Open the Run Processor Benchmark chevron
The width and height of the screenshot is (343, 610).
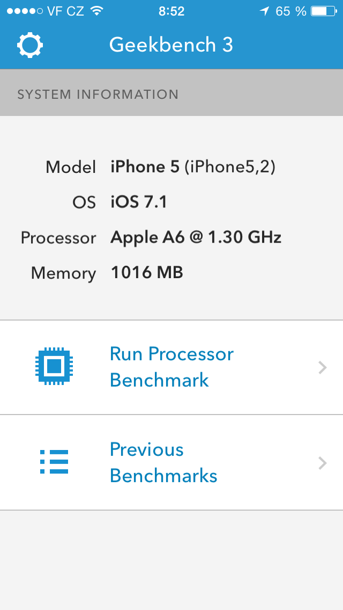[322, 367]
